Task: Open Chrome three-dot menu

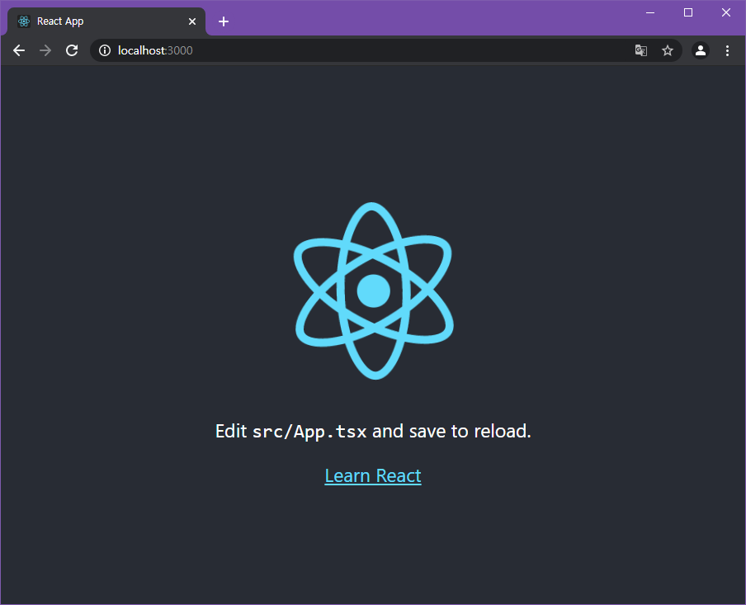Action: [x=727, y=50]
